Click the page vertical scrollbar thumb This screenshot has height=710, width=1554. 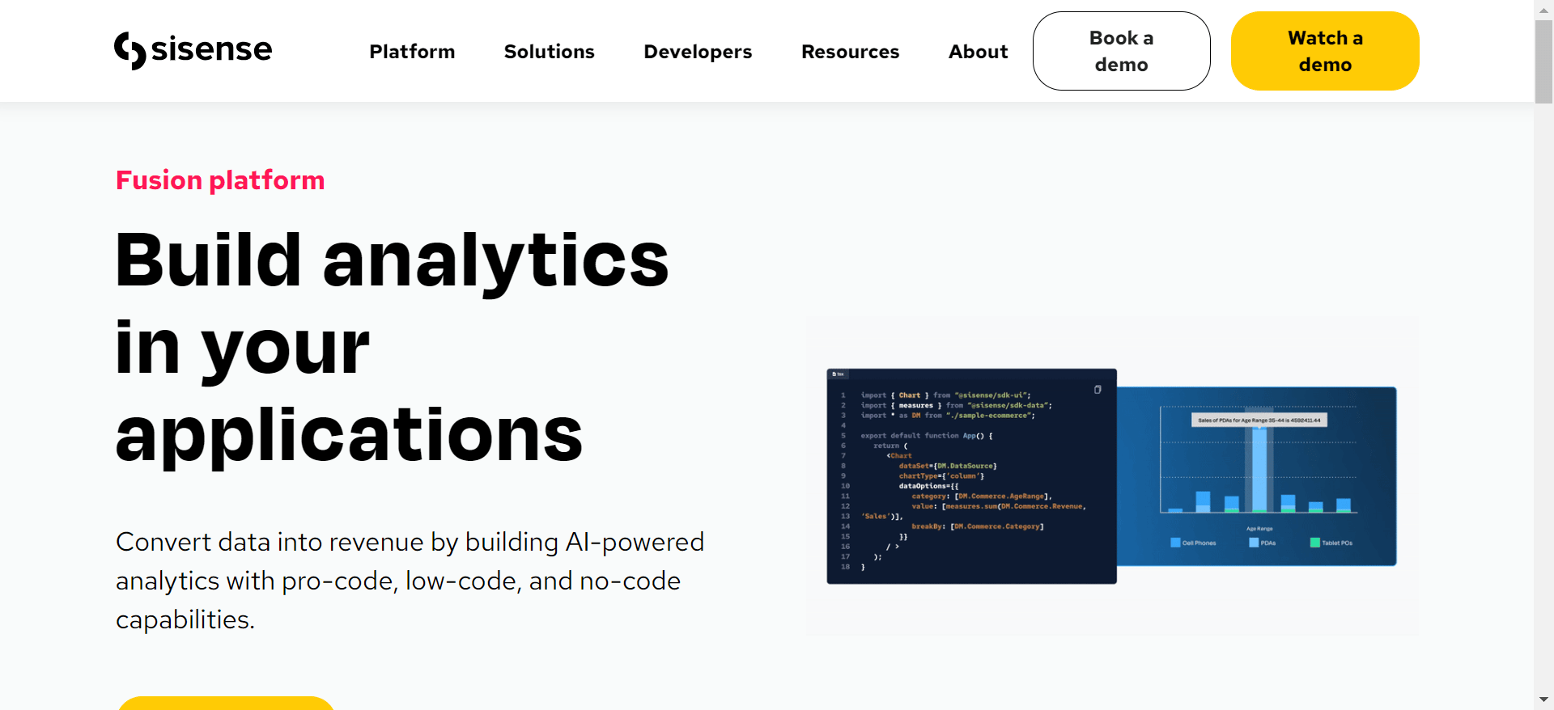click(1544, 61)
